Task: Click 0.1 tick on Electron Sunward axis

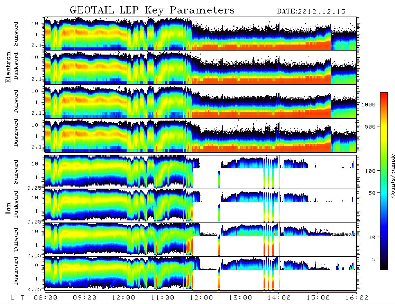Action: pos(36,45)
